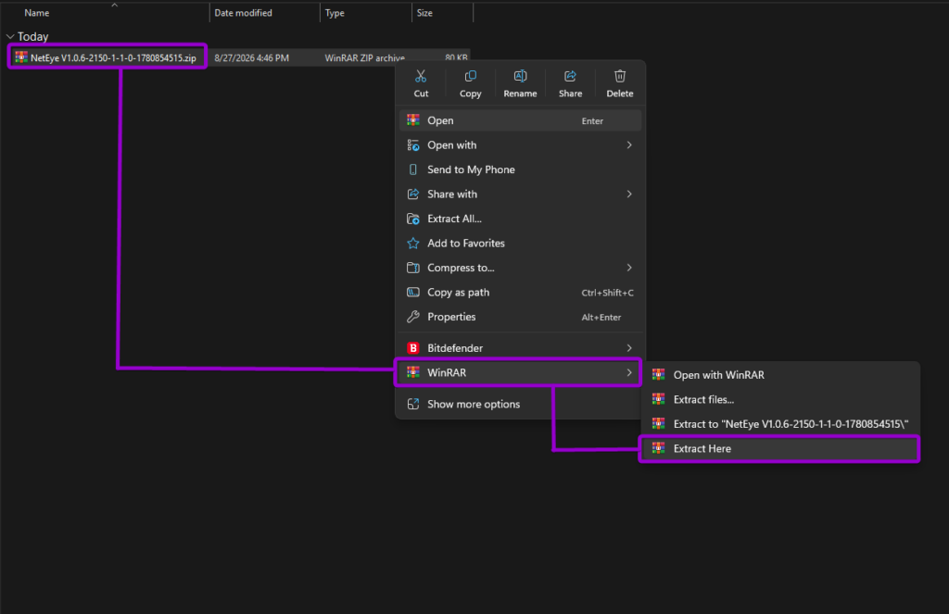Select Open in the context menu
The width and height of the screenshot is (949, 614).
tap(520, 120)
